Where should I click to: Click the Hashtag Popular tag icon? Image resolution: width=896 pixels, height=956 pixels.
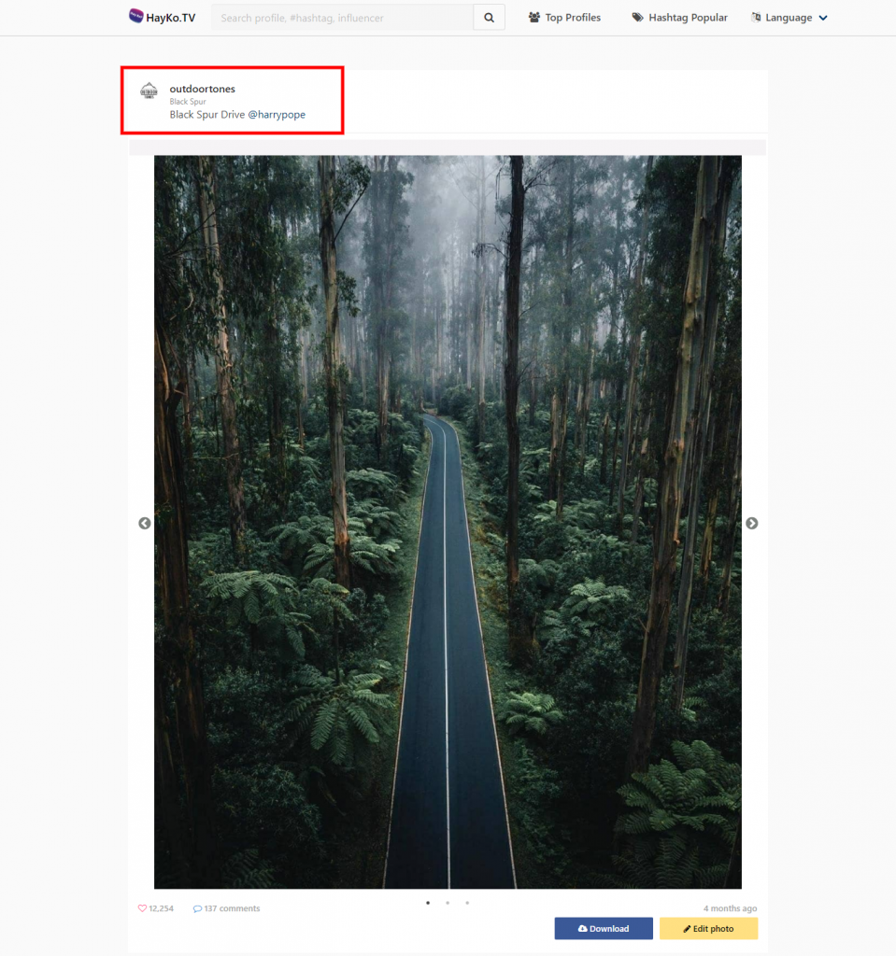click(x=637, y=18)
